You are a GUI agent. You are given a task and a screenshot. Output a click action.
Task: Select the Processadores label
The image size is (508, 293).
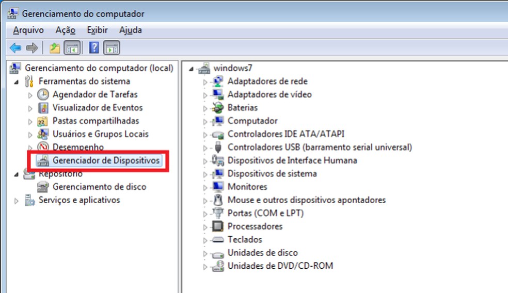255,226
